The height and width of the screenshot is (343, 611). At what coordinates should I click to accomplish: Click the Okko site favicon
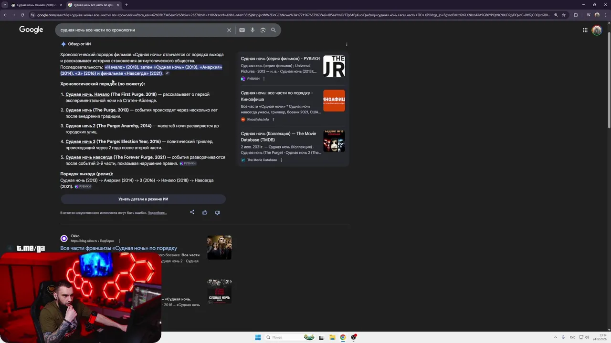(x=64, y=238)
